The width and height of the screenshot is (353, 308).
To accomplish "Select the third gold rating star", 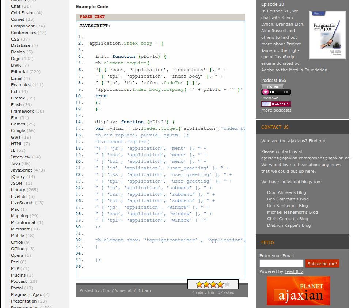I will coord(213,284).
